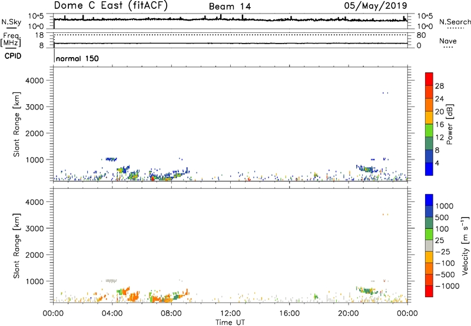The height and width of the screenshot is (326, 471).
Task: Click the "16:00" time tick label
Action: (x=289, y=314)
